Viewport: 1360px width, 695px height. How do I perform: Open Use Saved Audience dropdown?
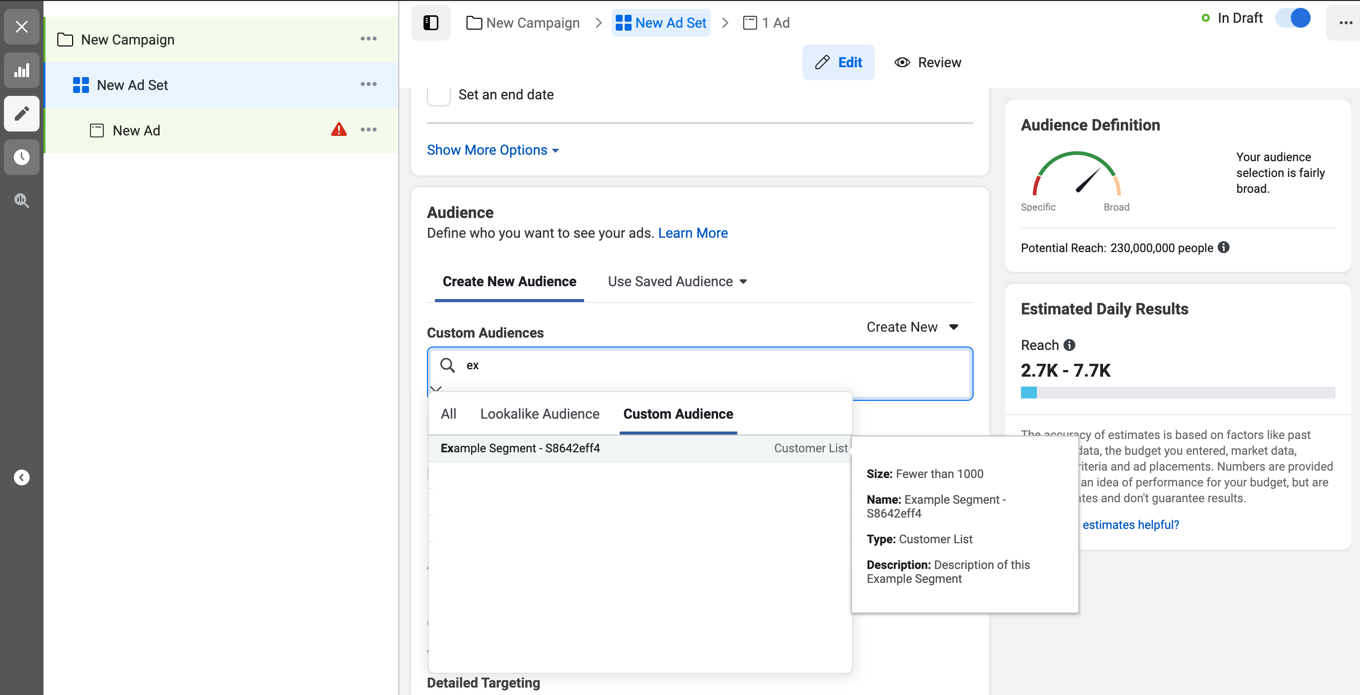pyautogui.click(x=677, y=281)
